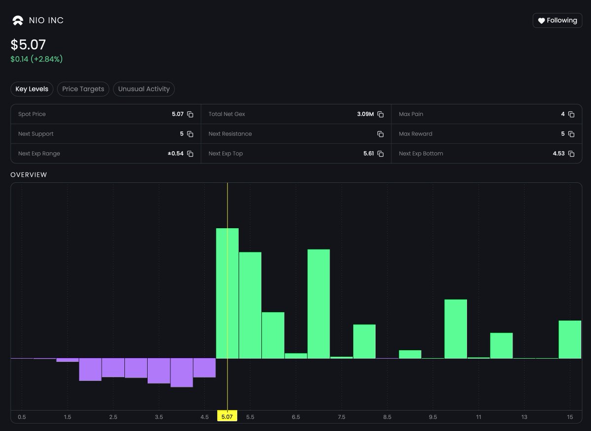Click the 0.5 x-axis label
The image size is (591, 431).
[x=22, y=417]
